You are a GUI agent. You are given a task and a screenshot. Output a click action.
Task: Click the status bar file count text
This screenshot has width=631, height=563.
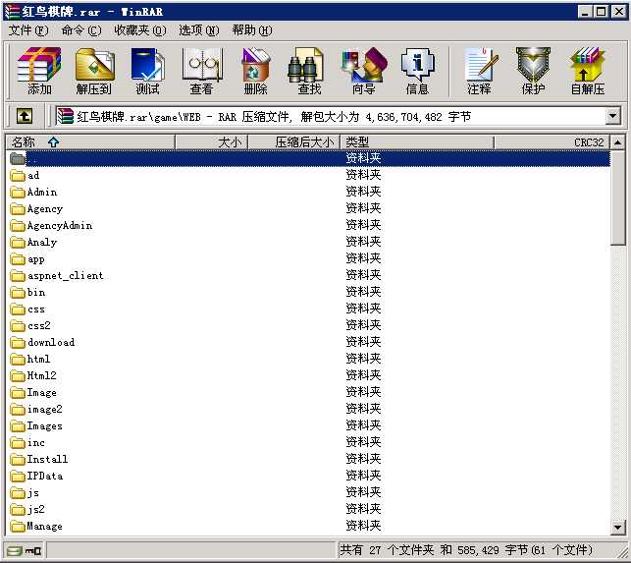pyautogui.click(x=466, y=550)
